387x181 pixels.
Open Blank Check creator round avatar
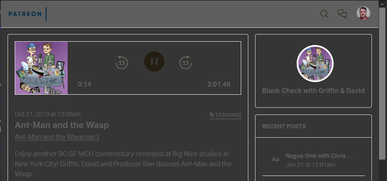(x=315, y=64)
